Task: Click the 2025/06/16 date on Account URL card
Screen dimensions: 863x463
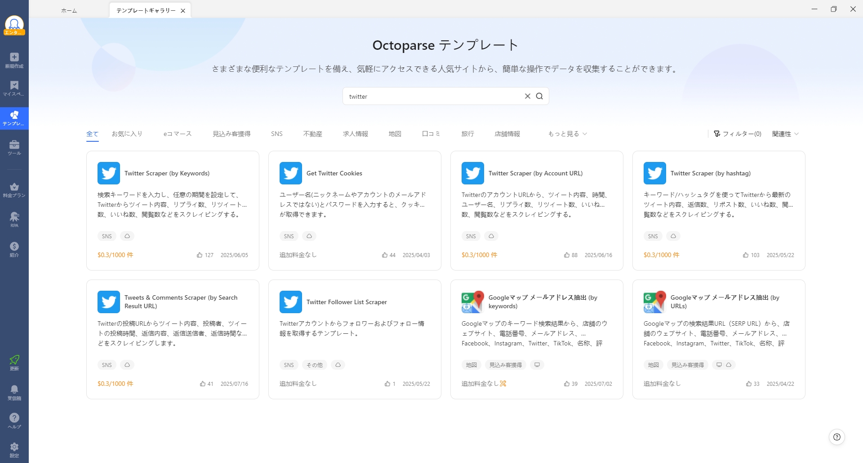Action: pyautogui.click(x=598, y=255)
